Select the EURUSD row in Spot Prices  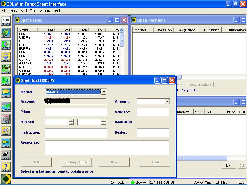click(x=25, y=34)
